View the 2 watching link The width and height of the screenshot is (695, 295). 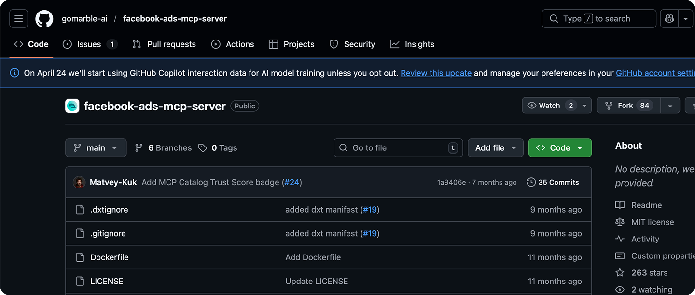tap(644, 290)
